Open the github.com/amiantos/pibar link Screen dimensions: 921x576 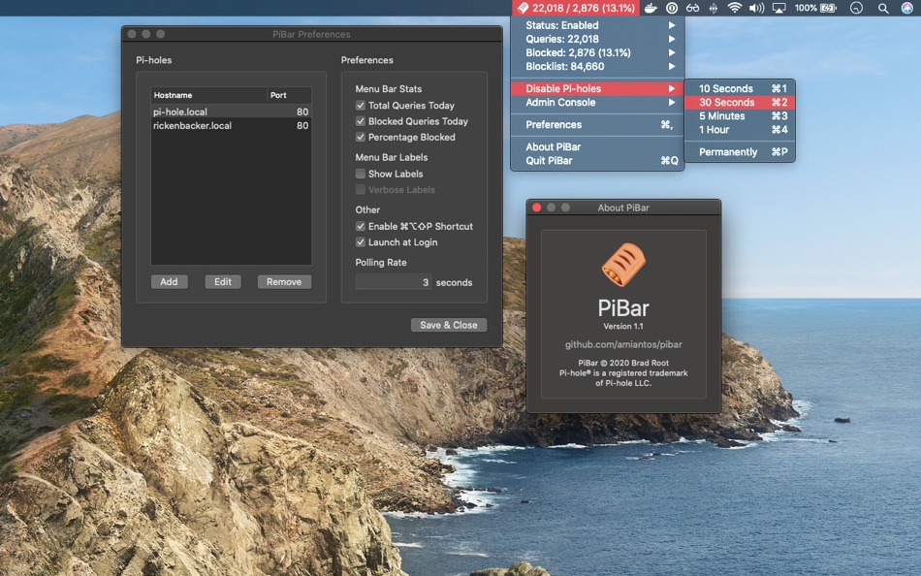(x=623, y=344)
